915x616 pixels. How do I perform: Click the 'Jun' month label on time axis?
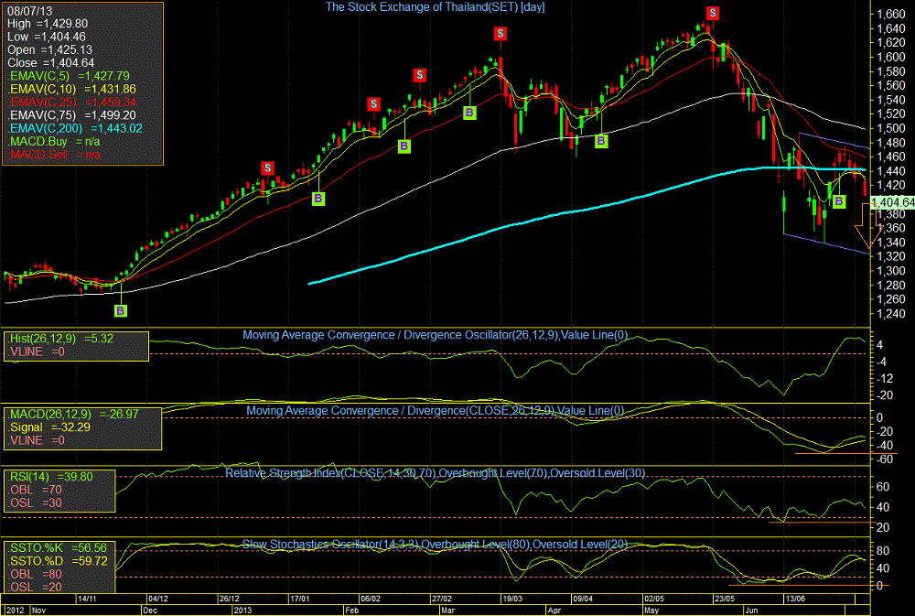[x=752, y=611]
